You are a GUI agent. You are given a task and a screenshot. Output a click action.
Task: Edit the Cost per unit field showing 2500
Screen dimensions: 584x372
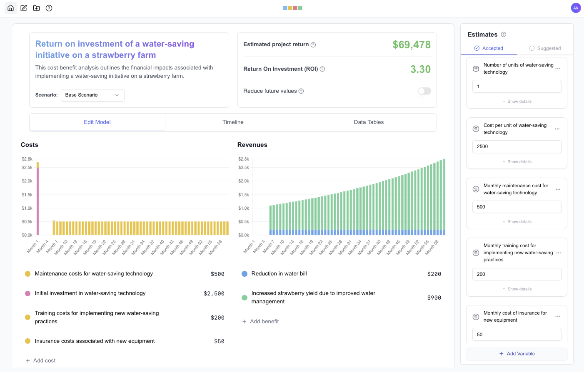pyautogui.click(x=517, y=146)
